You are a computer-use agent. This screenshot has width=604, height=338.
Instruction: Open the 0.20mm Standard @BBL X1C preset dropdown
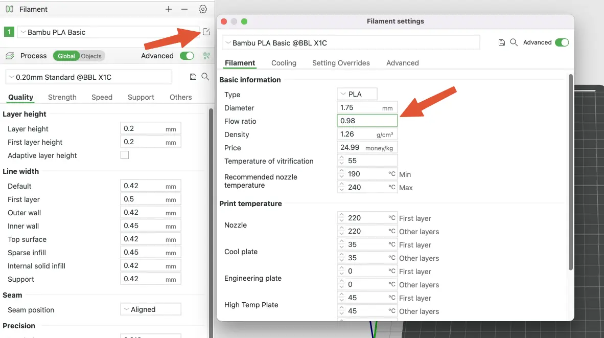88,77
